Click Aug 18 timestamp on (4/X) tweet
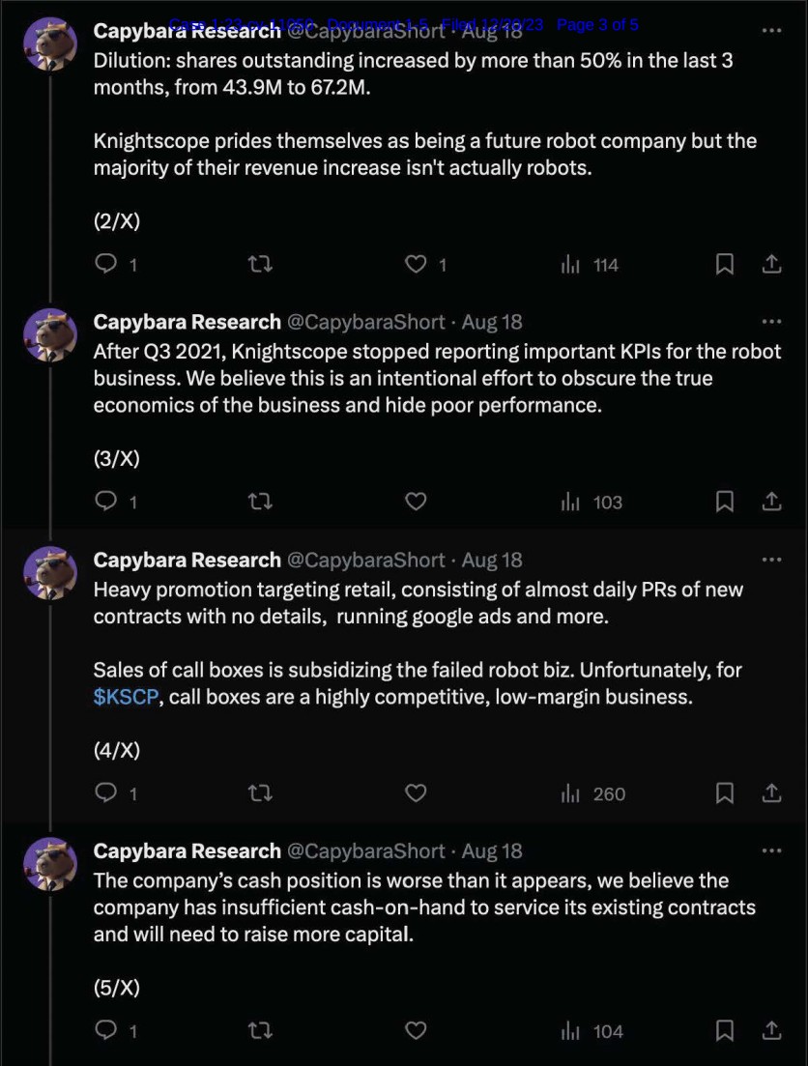Viewport: 808px width, 1066px height. 492,560
